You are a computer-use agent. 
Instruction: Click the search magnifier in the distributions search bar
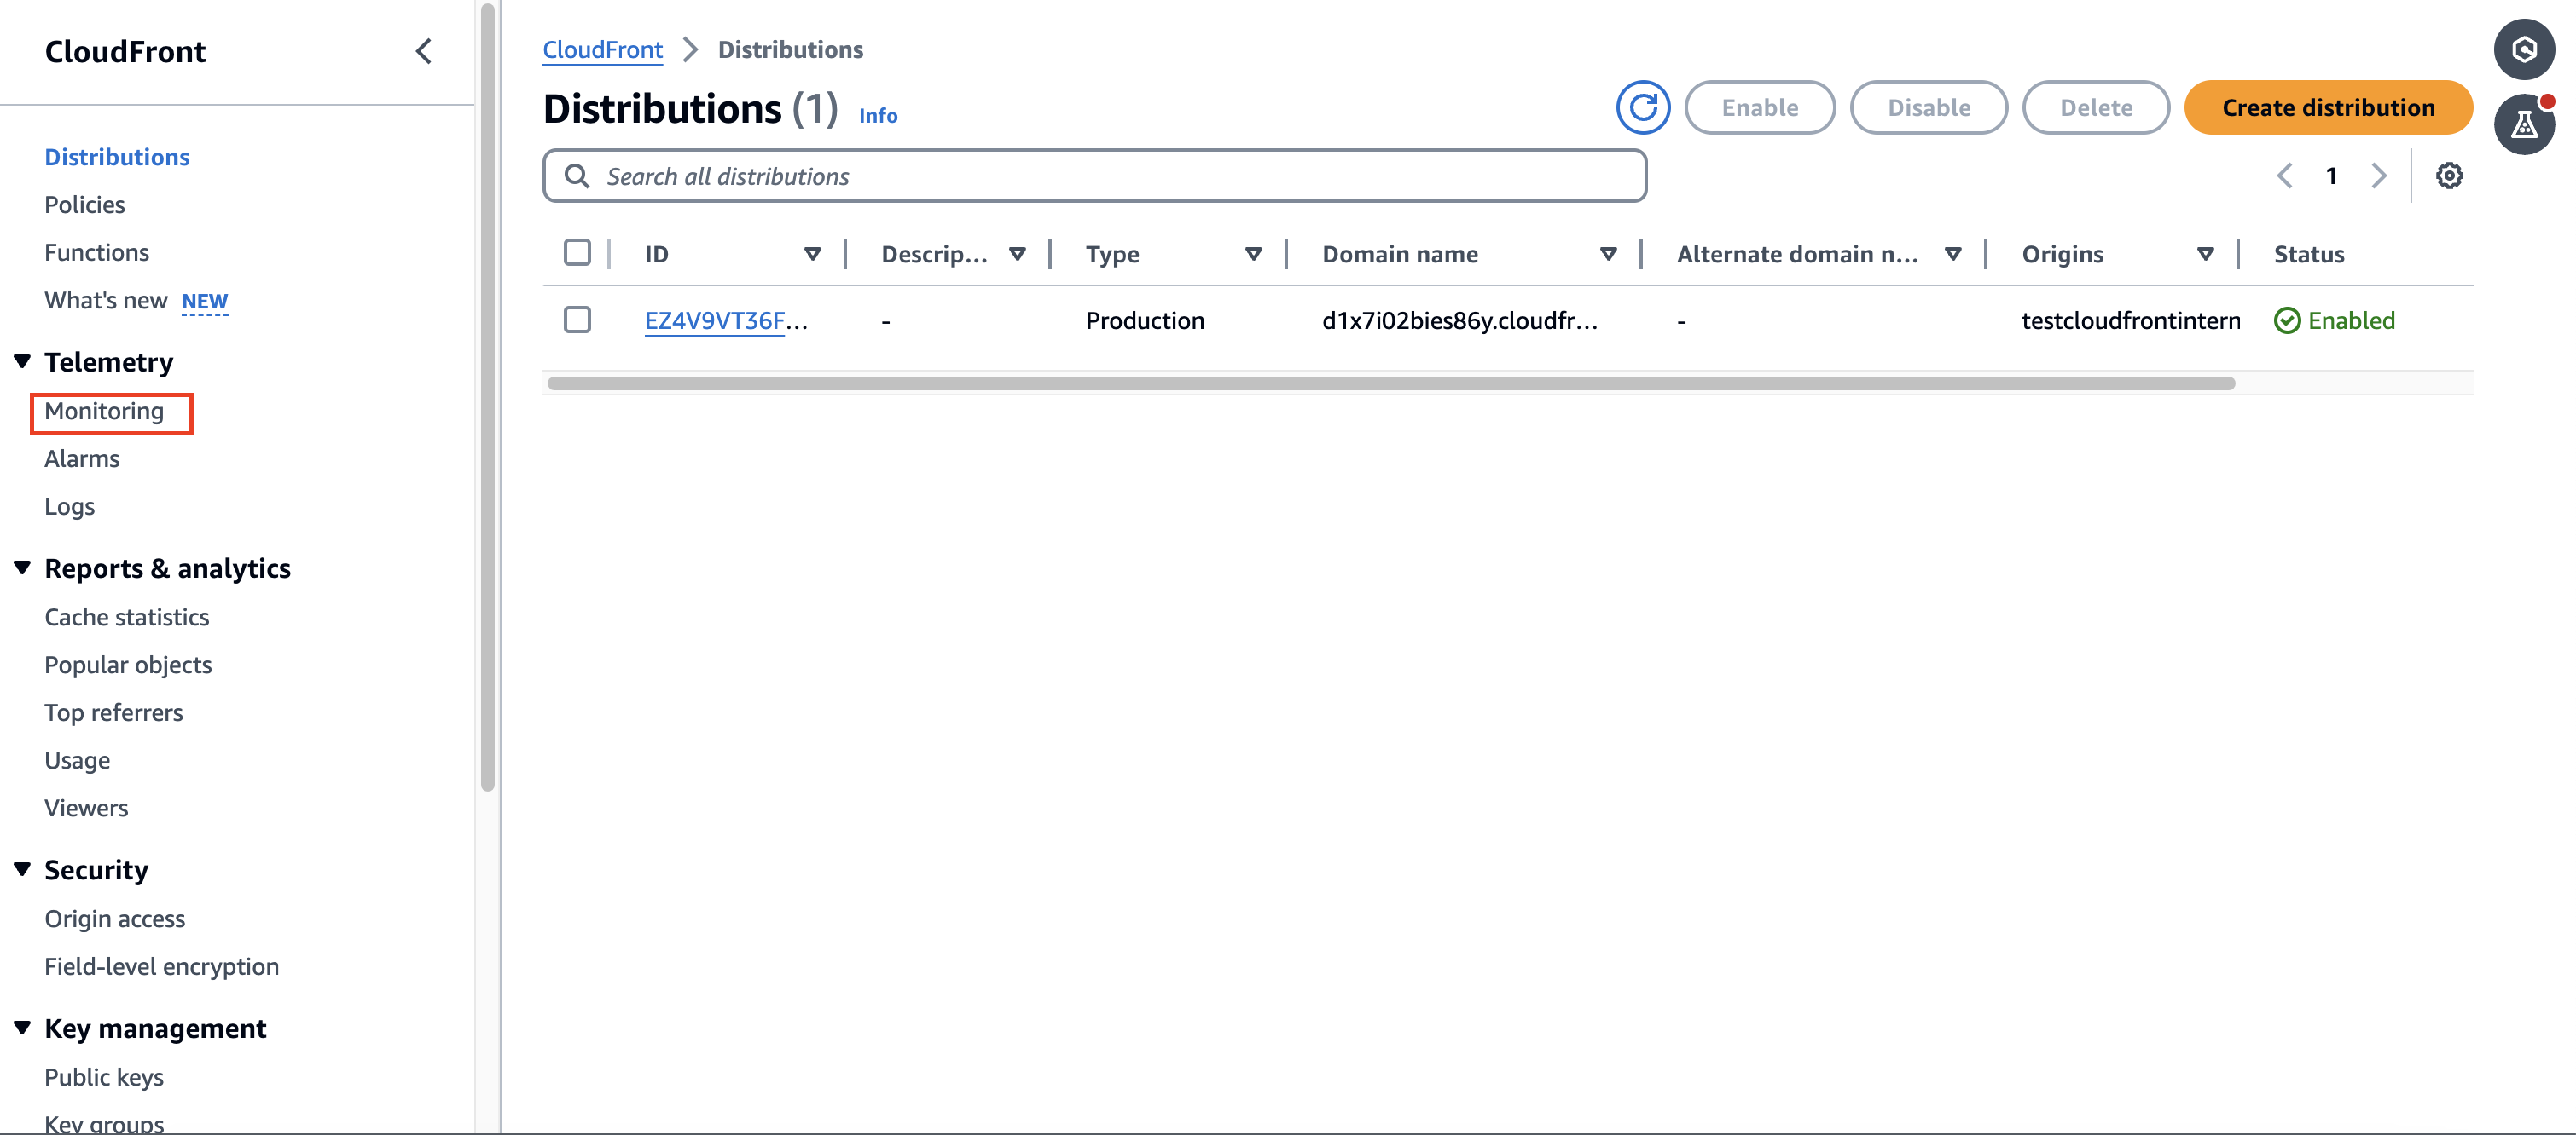578,176
